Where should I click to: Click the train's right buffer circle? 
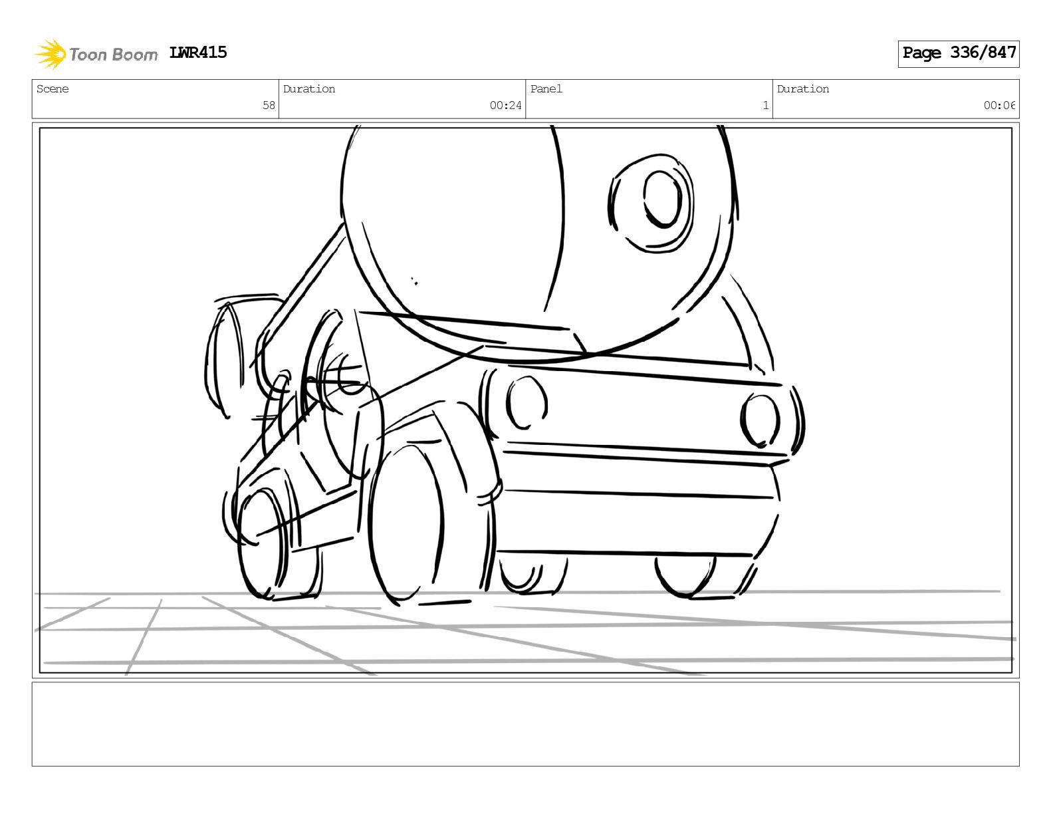[x=760, y=420]
